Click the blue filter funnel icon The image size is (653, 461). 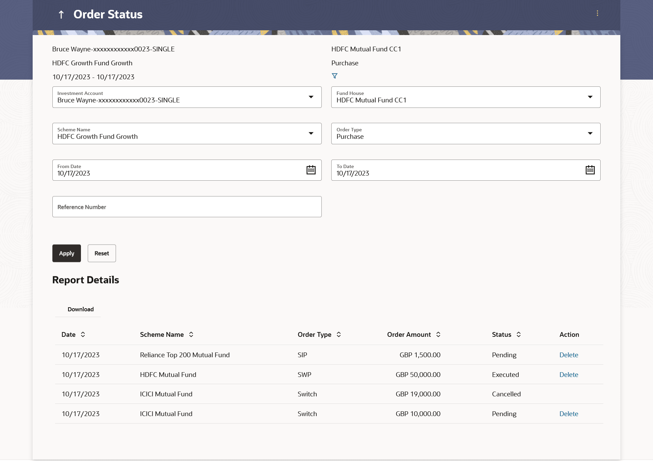335,76
